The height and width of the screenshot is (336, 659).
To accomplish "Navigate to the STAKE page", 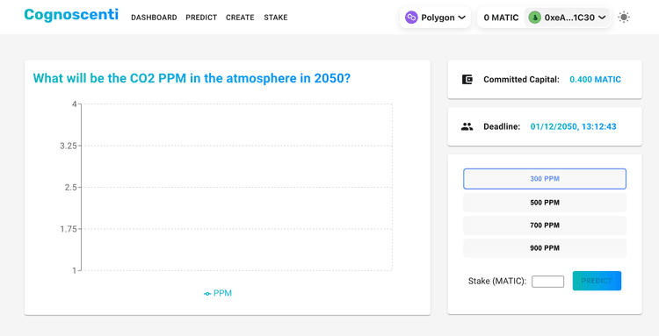I will (x=276, y=18).
